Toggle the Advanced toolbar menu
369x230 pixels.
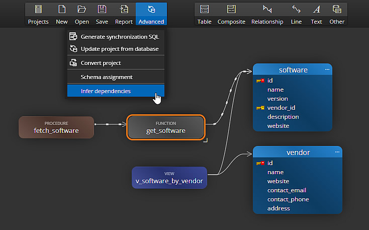pyautogui.click(x=151, y=14)
